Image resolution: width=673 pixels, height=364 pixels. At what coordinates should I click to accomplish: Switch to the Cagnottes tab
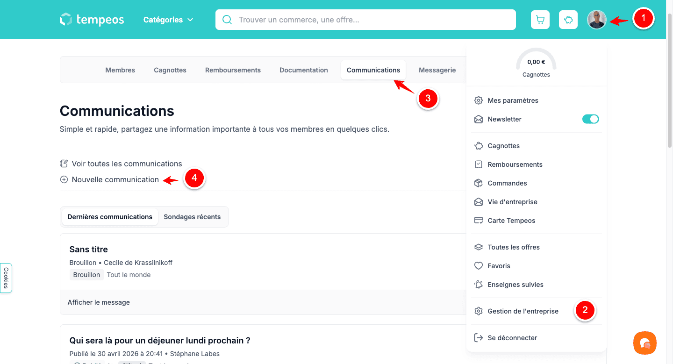[x=170, y=70]
